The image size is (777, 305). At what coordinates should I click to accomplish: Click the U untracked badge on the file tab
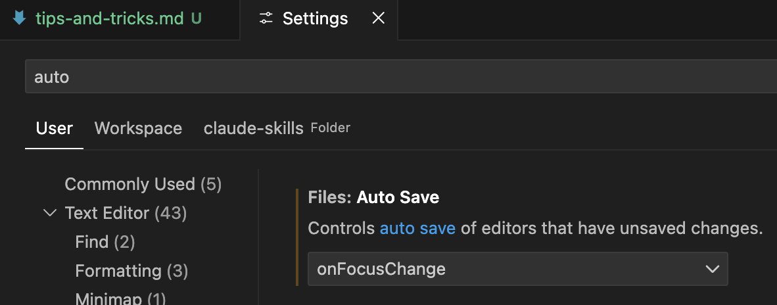[196, 18]
